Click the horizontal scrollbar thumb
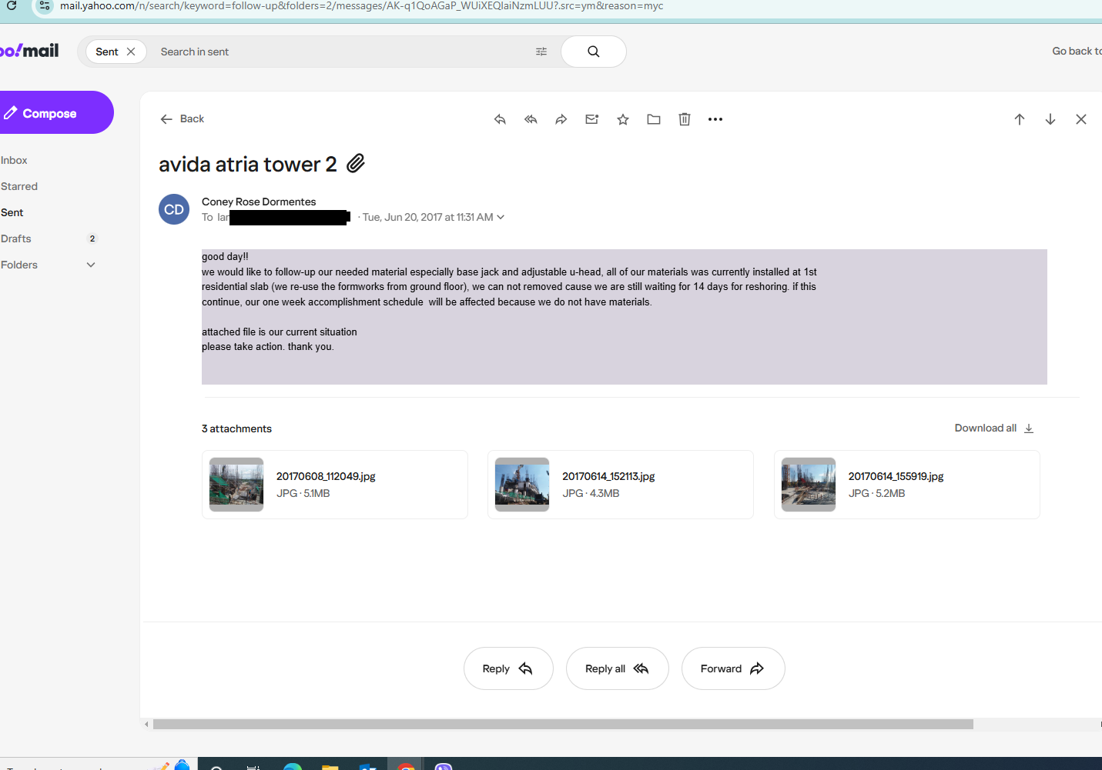Viewport: 1102px width, 770px height. coord(563,724)
